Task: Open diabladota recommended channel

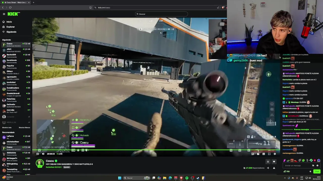Action: point(16,154)
